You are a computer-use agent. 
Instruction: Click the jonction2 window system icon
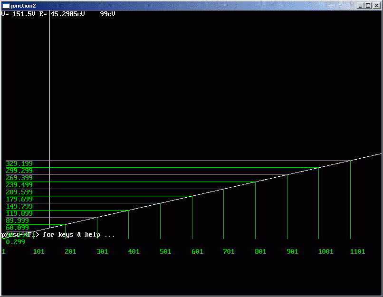click(x=6, y=5)
